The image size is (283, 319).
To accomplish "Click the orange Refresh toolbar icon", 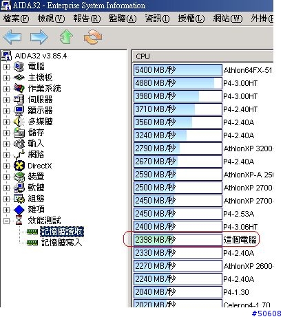I will [93, 36].
